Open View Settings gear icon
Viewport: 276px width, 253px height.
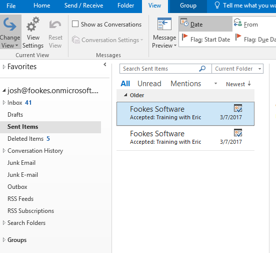[33, 25]
